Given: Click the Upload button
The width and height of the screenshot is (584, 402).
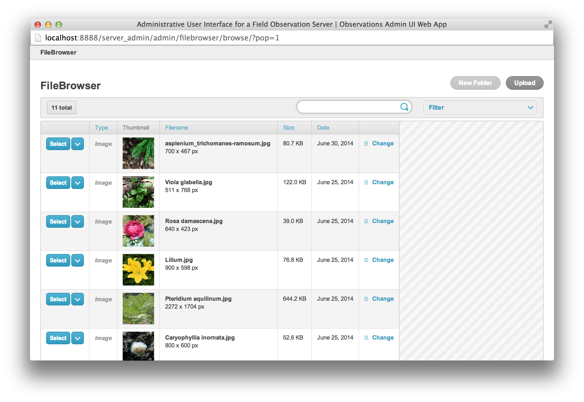Looking at the screenshot, I should 524,83.
